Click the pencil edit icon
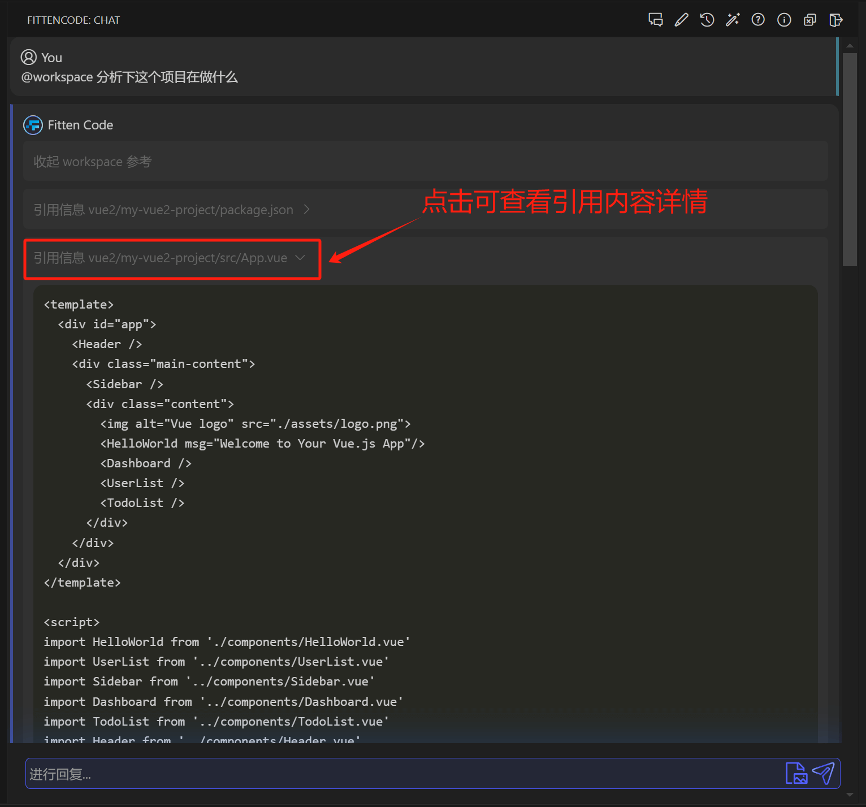 coord(681,20)
